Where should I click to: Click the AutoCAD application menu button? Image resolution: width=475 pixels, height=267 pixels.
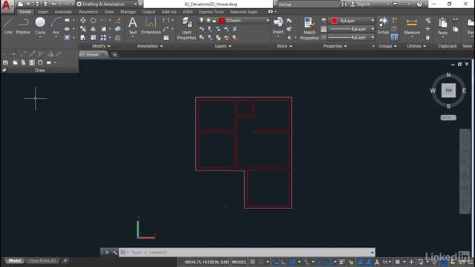click(x=6, y=6)
